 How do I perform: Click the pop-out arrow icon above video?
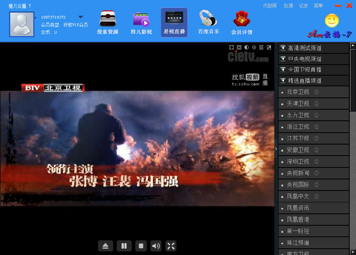(x=269, y=47)
